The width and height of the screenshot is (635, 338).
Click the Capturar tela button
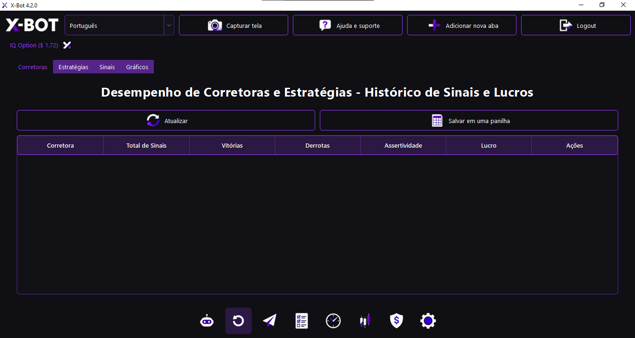point(233,26)
